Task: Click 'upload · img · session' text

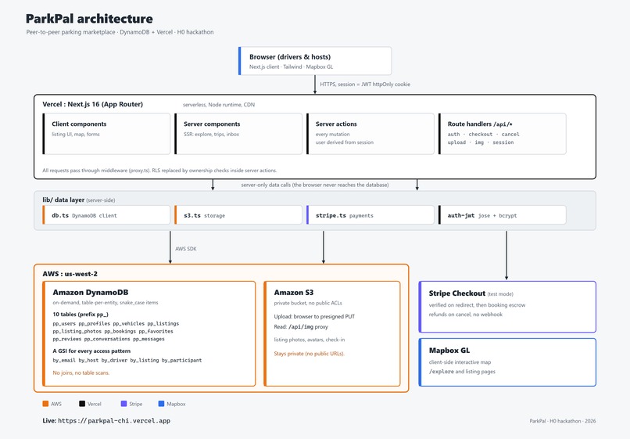Action: click(481, 142)
